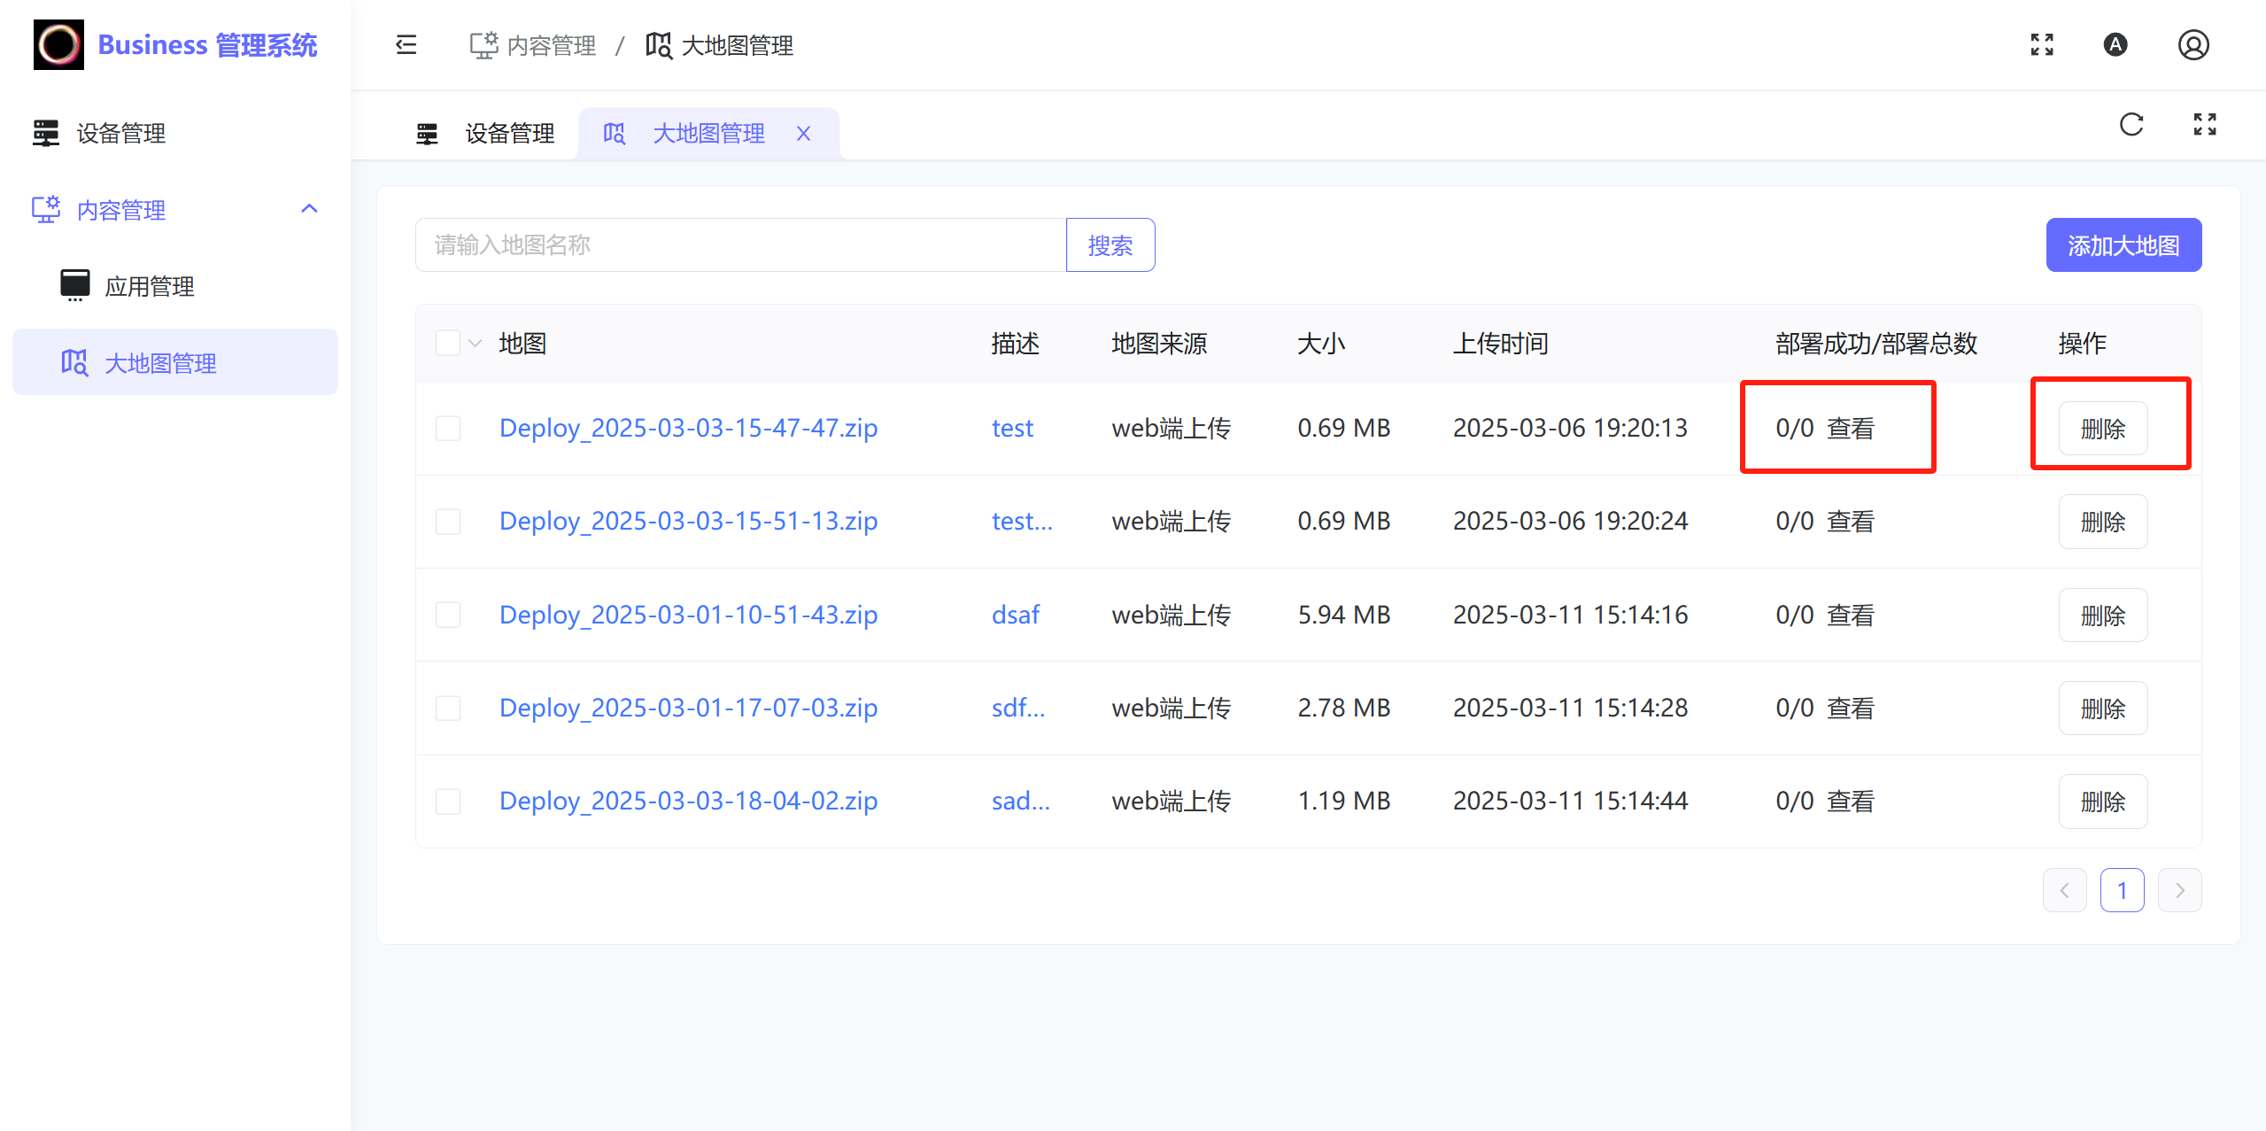
Task: Enter fullscreen via the top-right expand icon
Action: (x=2042, y=44)
